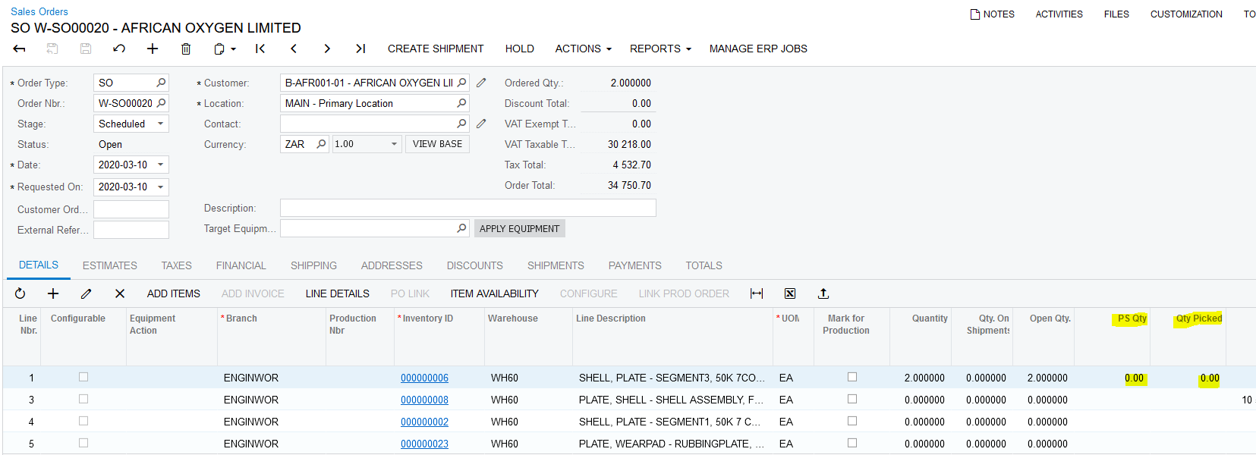Click the delete order trash icon

(186, 49)
